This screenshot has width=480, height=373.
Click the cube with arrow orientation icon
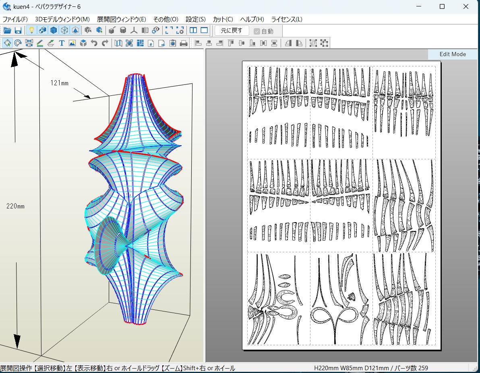pyautogui.click(x=112, y=30)
